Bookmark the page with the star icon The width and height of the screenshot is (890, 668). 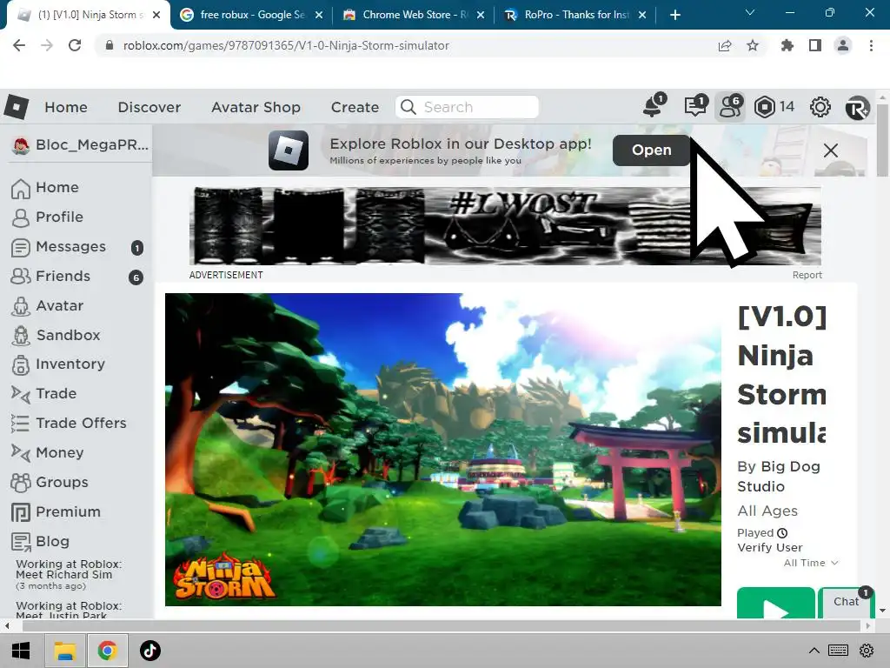[x=753, y=45]
